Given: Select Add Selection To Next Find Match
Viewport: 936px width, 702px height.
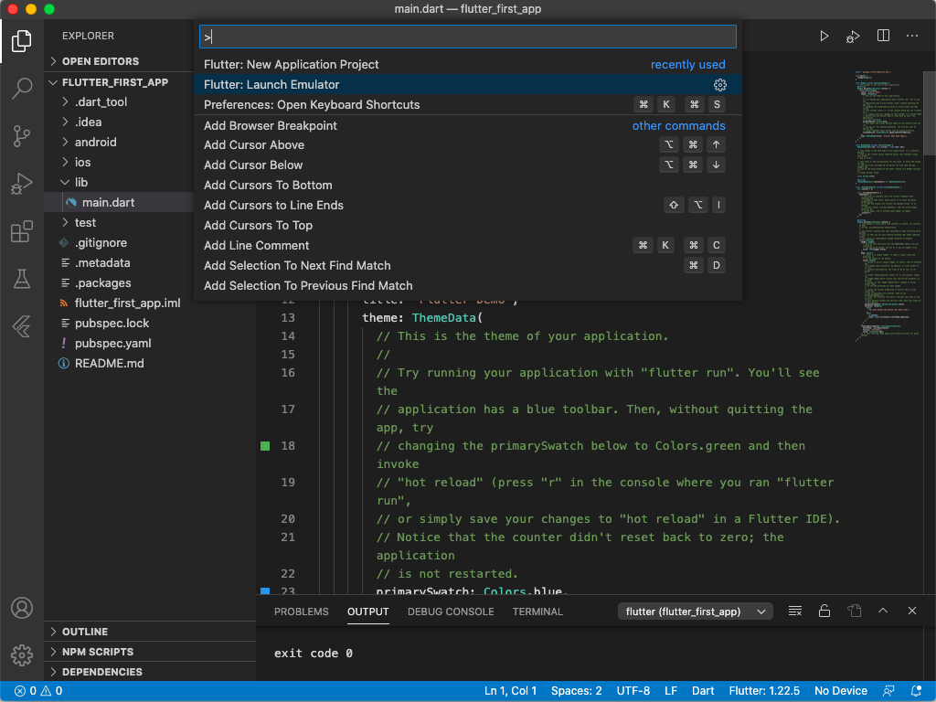Looking at the screenshot, I should pos(468,266).
